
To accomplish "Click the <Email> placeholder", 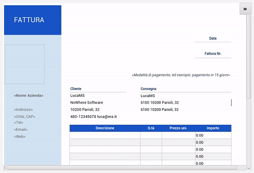I will click(x=21, y=129).
